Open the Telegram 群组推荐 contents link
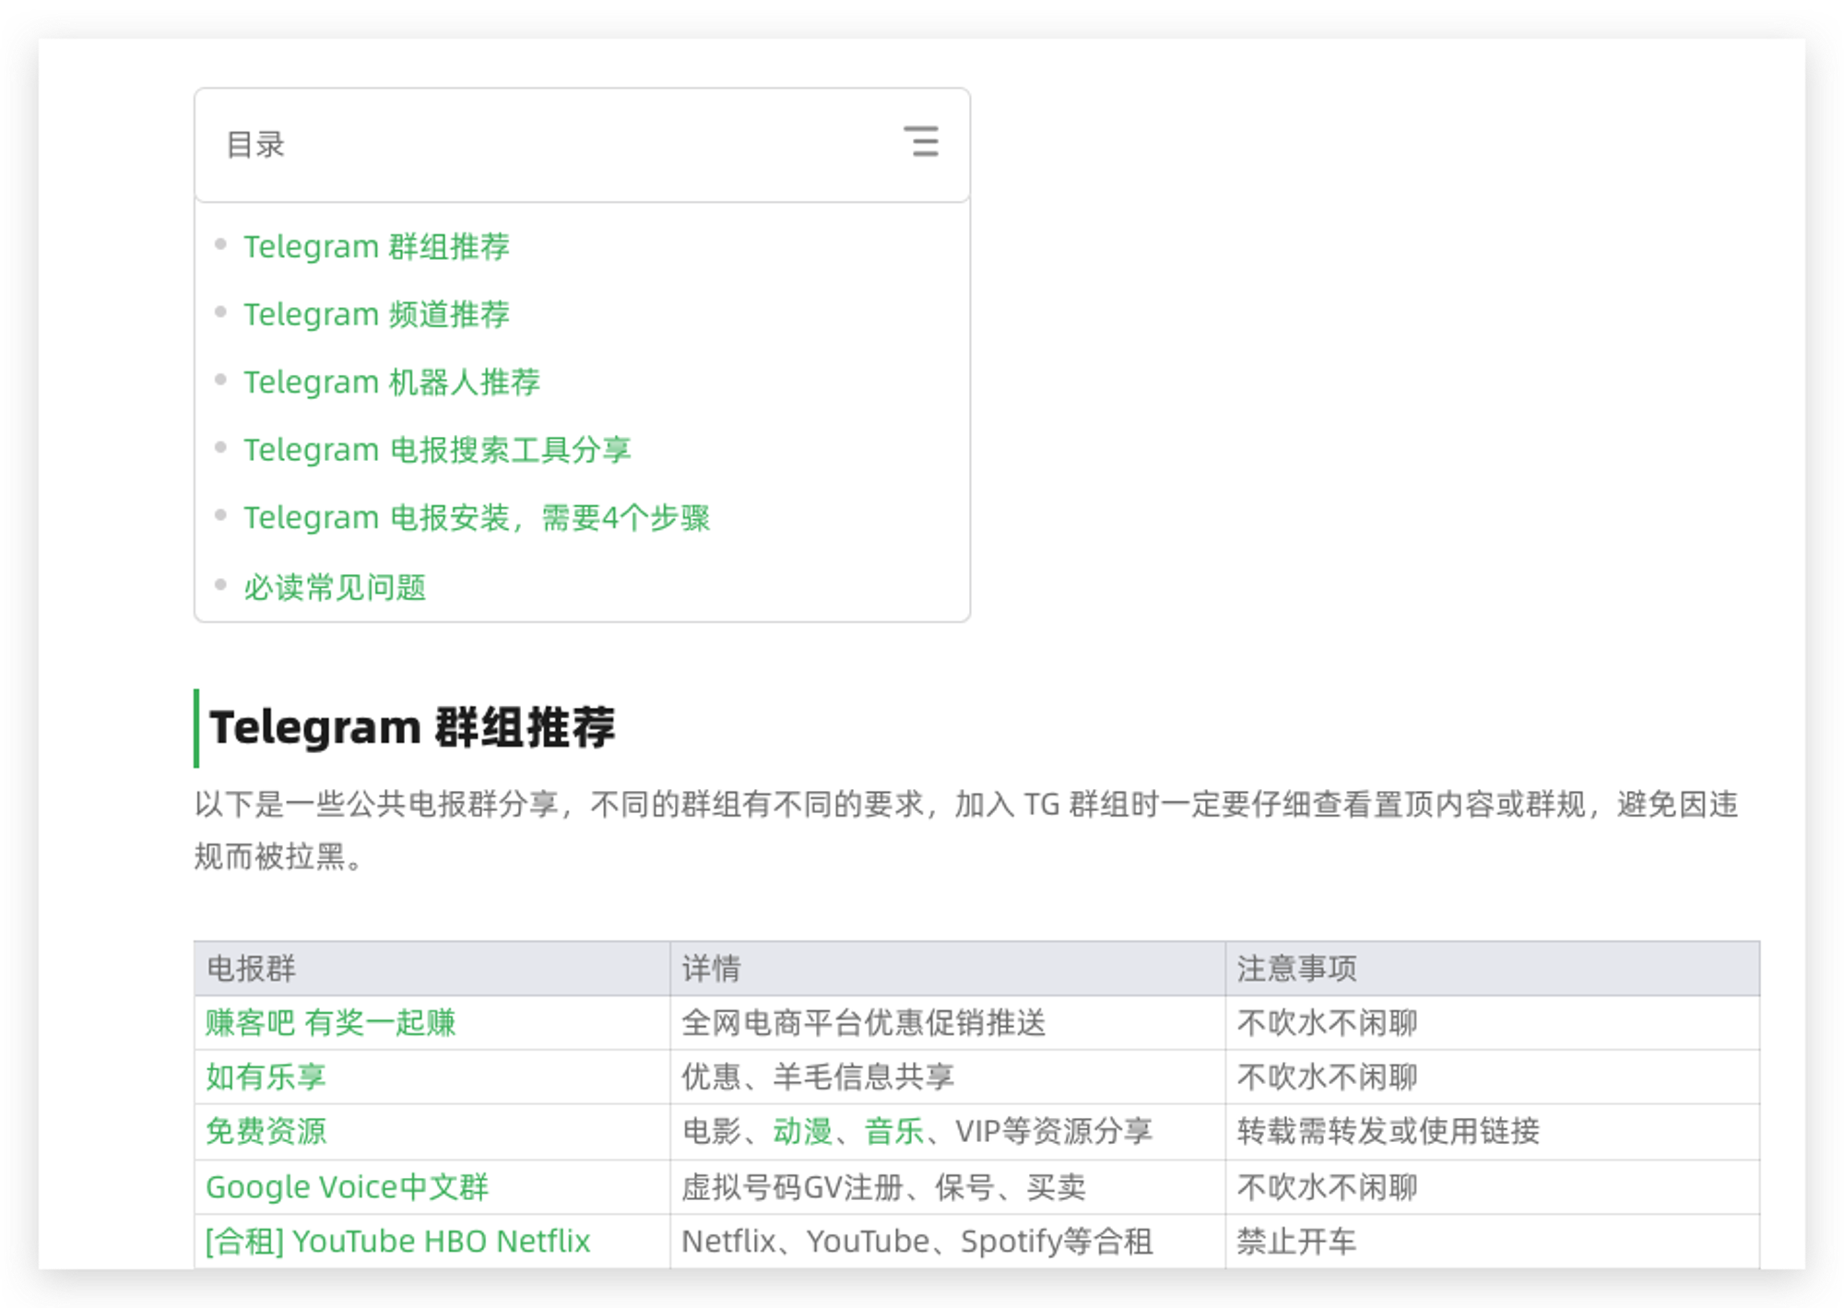The width and height of the screenshot is (1844, 1308). tap(376, 247)
